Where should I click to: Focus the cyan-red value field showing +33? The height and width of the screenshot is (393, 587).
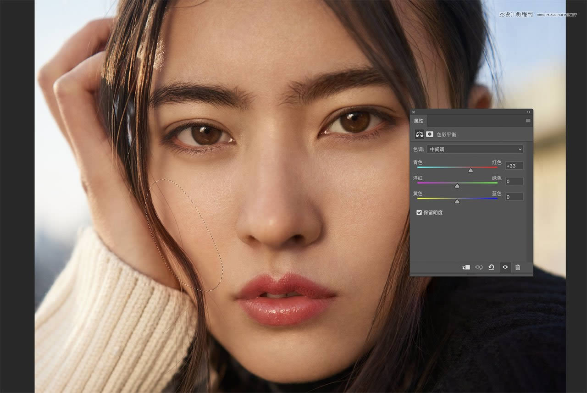click(x=514, y=166)
